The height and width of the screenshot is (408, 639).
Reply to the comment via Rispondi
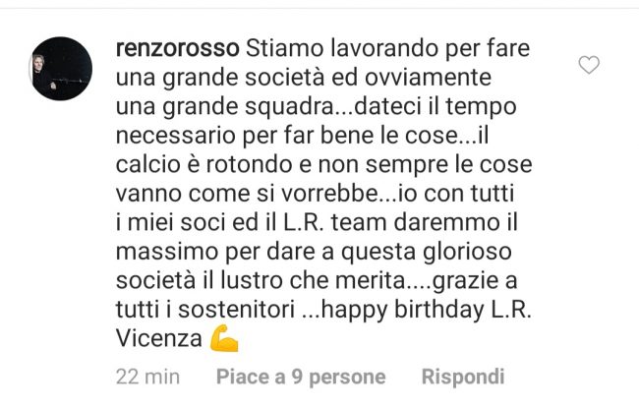pos(463,377)
